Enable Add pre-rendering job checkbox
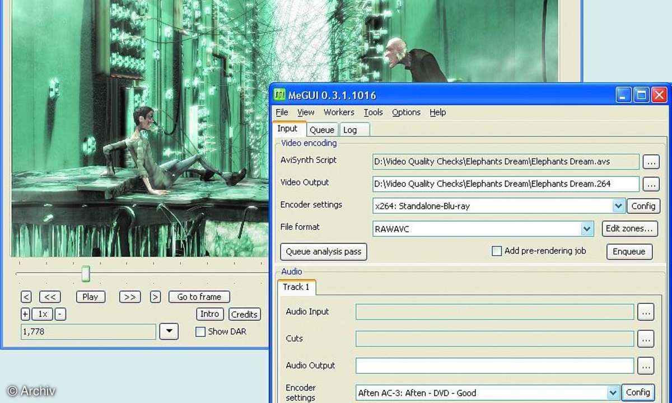The width and height of the screenshot is (672, 403). click(x=496, y=251)
